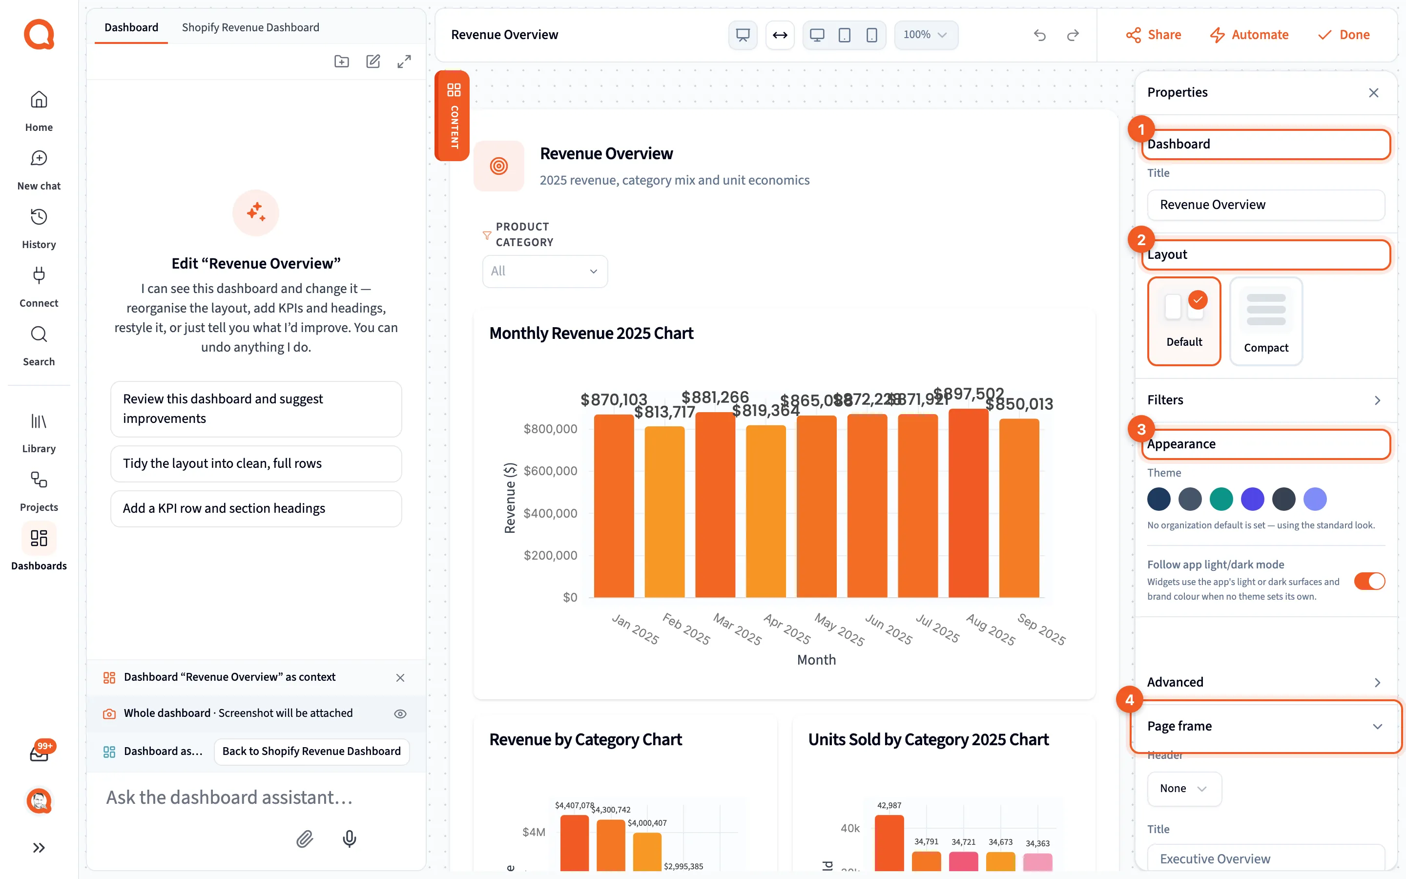This screenshot has height=879, width=1406.
Task: Select the Default layout option
Action: [x=1184, y=321]
